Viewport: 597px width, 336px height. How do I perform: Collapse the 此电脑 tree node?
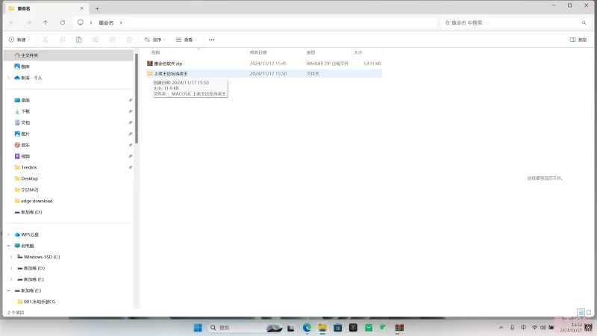(8, 246)
